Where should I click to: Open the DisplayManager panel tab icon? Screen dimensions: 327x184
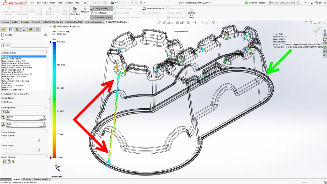(x=31, y=30)
